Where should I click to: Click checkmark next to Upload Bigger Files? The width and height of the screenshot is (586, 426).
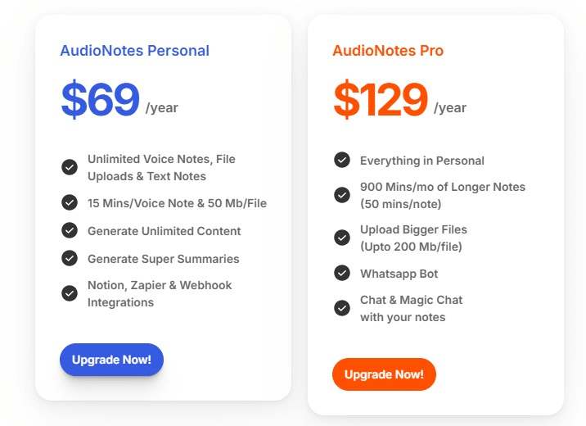click(x=342, y=238)
